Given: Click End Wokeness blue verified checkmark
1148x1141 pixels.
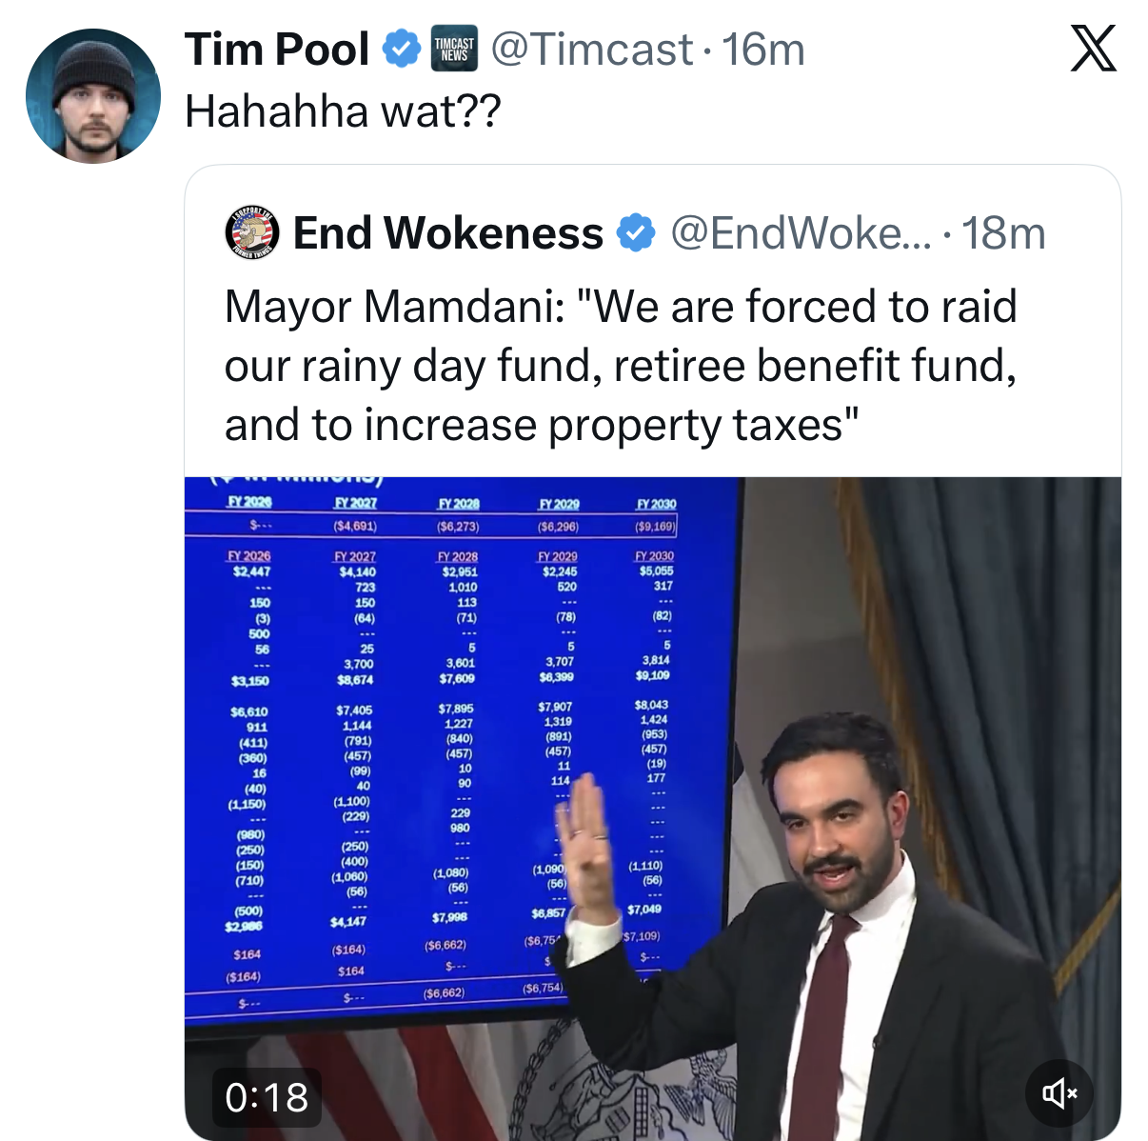Looking at the screenshot, I should click(636, 233).
